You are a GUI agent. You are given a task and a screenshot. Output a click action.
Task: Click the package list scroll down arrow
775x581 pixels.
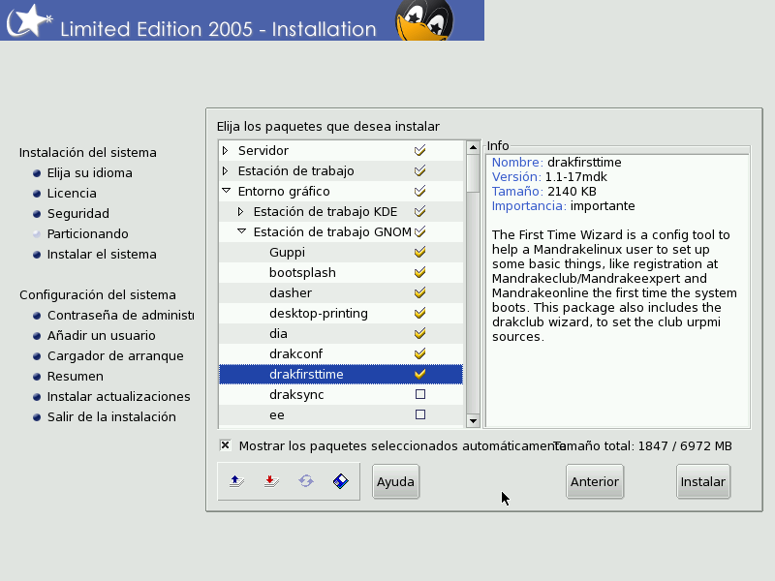[473, 421]
